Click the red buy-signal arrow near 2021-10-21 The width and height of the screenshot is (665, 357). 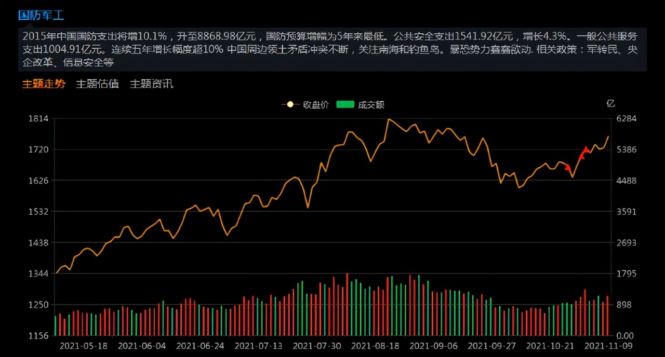tap(567, 167)
